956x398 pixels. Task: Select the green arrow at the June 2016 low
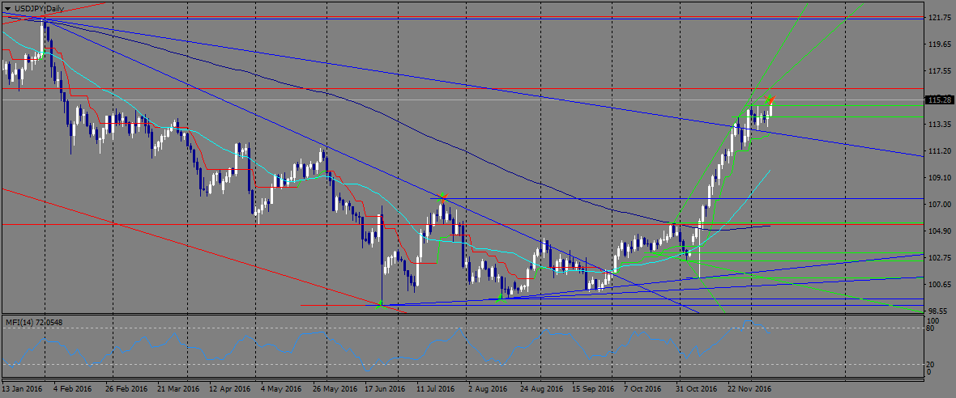381,306
